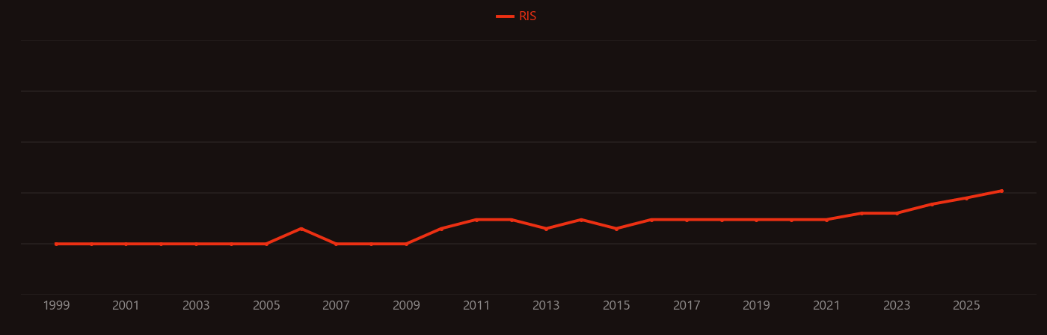Select the final data point after 2025

pyautogui.click(x=1001, y=191)
